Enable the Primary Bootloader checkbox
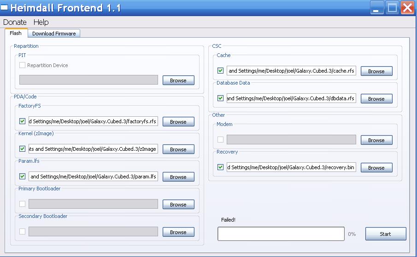 (22, 204)
